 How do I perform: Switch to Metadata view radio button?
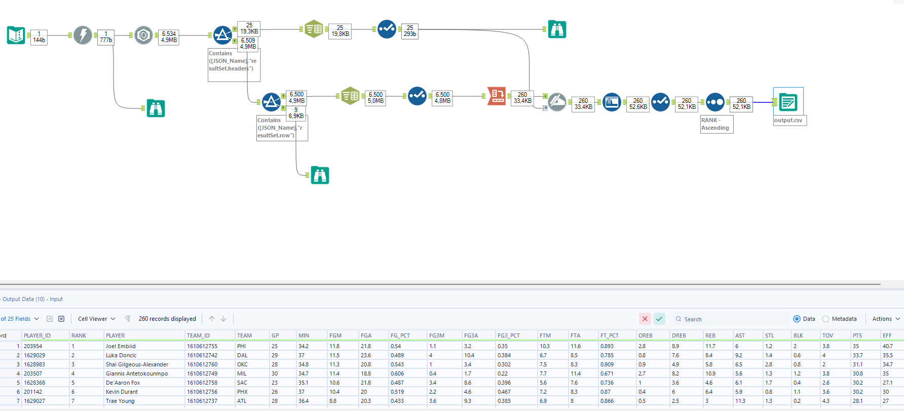point(826,319)
